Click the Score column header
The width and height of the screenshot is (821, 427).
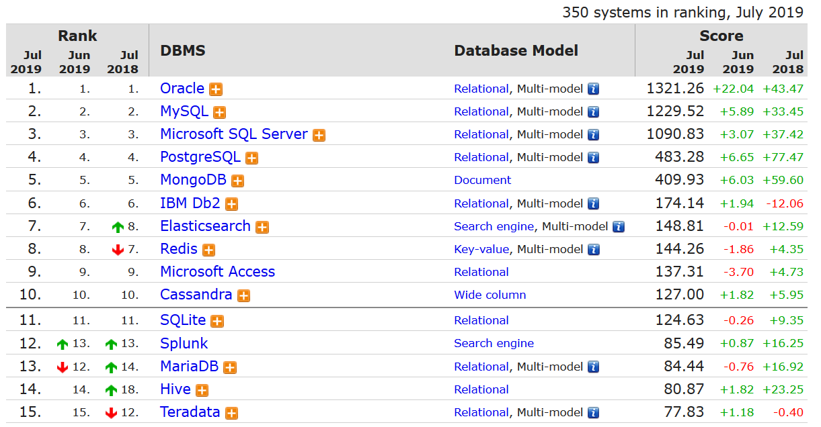pos(721,36)
